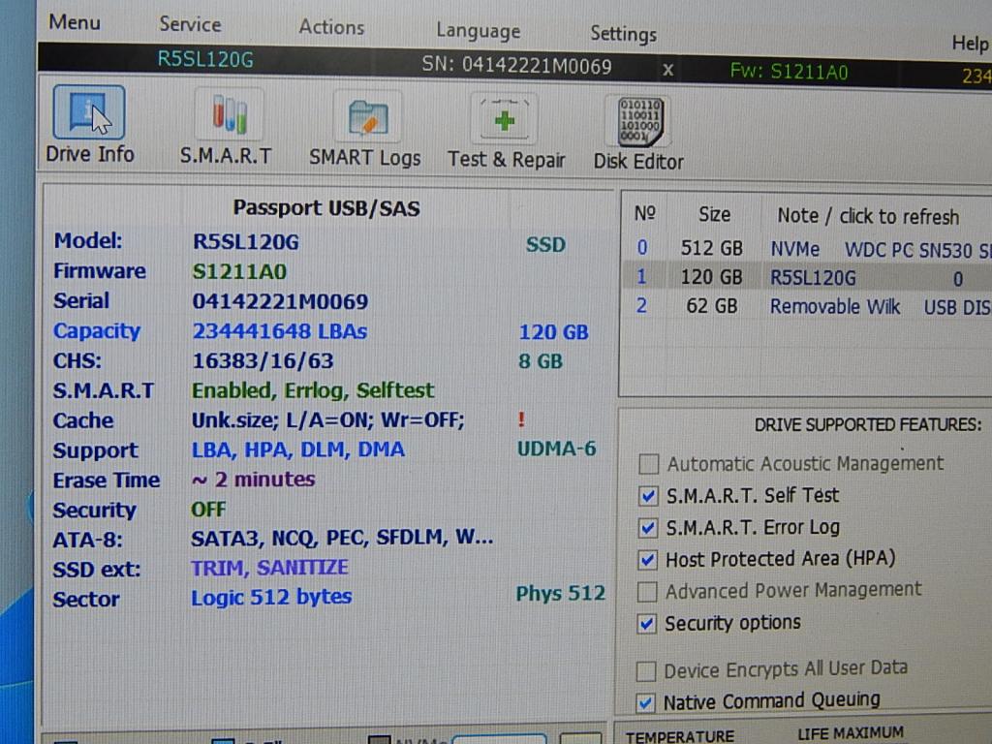Click the red exclamation mark beside Cache

click(x=521, y=419)
